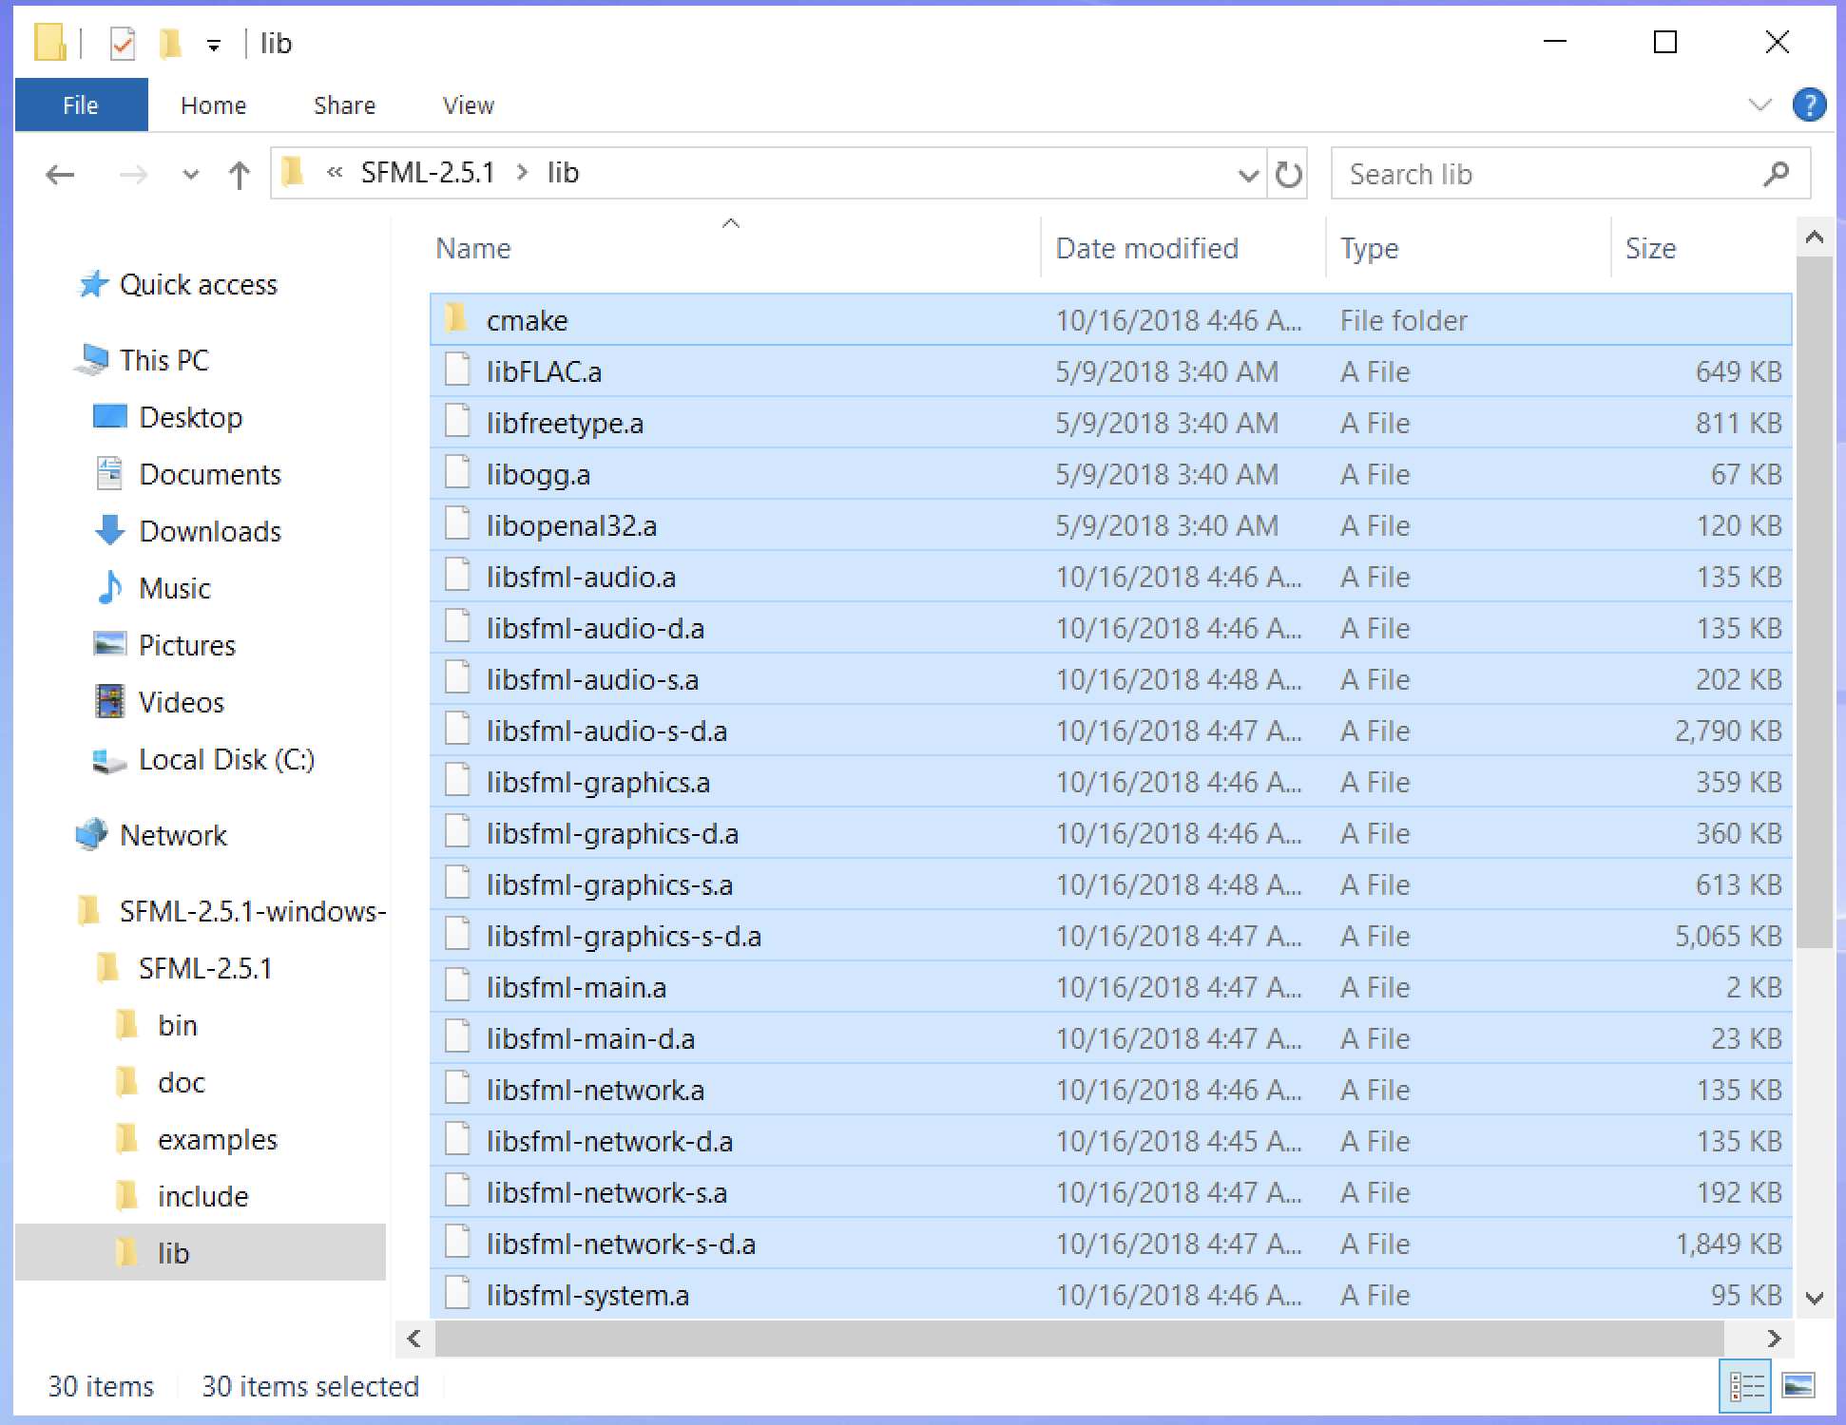Select the libsfml-graphics-s-d.a file name
This screenshot has height=1425, width=1846.
coord(624,936)
